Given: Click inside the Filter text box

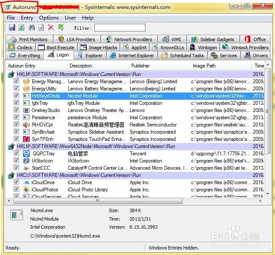Looking at the screenshot, I should click(x=120, y=28).
